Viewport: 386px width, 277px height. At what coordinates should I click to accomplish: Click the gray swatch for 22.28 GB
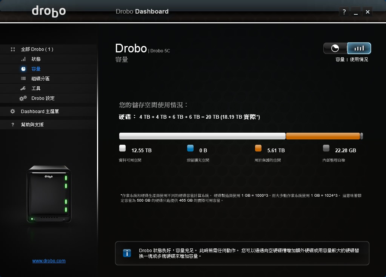326,148
